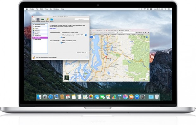
Task: Open Keynote from the Dock
Action: pos(119,97)
